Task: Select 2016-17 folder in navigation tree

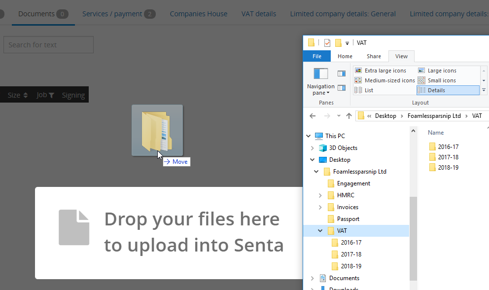Action: [x=351, y=243]
